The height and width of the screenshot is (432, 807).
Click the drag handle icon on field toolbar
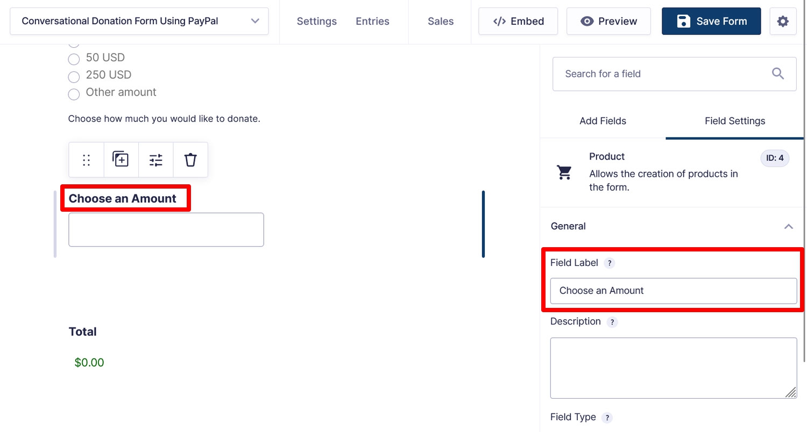click(86, 160)
